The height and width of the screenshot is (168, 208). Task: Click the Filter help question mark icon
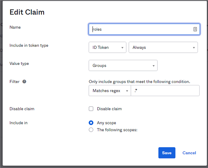(x=24, y=82)
